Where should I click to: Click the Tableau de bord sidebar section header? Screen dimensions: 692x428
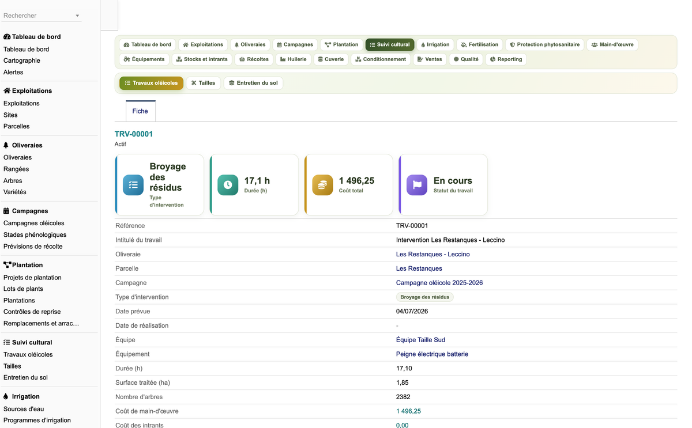point(32,37)
